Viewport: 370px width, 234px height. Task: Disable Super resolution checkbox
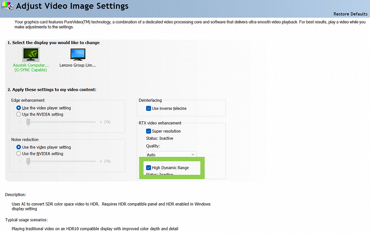(149, 131)
